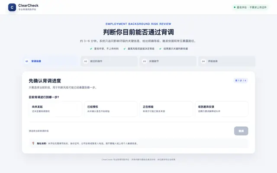Click the text 最高风险项直接决定等级
Screen dimensions: 277x173
pyautogui.click(x=141, y=48)
